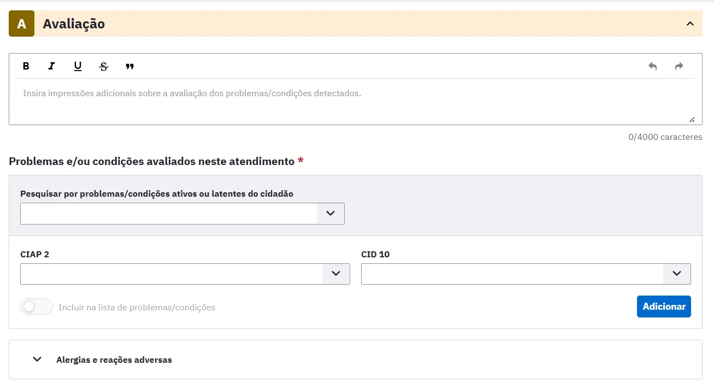The width and height of the screenshot is (714, 389).
Task: Insert a block quote in editor
Action: click(x=129, y=66)
